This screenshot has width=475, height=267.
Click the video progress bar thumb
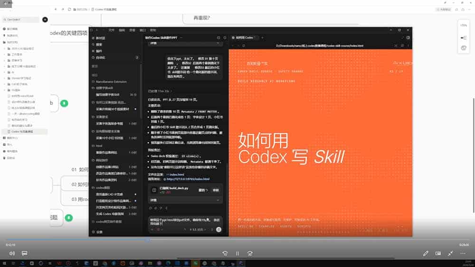click(x=148, y=240)
